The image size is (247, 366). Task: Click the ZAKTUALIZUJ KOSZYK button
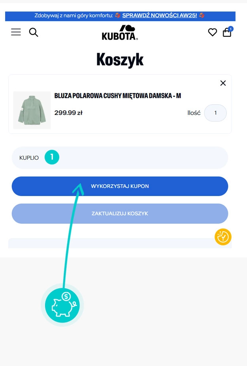point(120,213)
